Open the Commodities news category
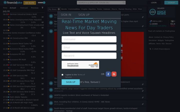The image size is (180, 112). point(74,9)
